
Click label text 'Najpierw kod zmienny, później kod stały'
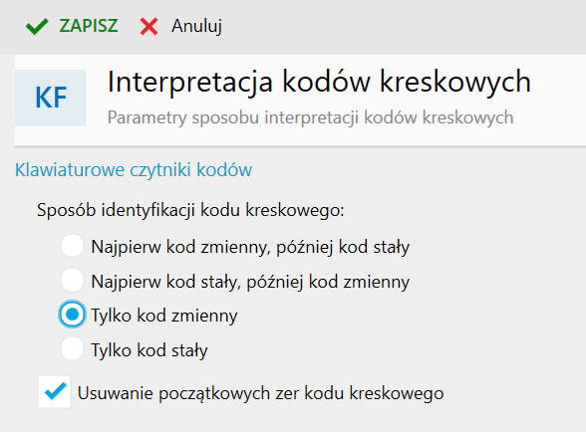coord(250,247)
